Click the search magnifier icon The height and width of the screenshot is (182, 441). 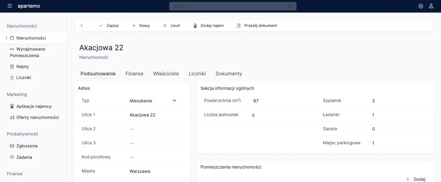point(290,6)
